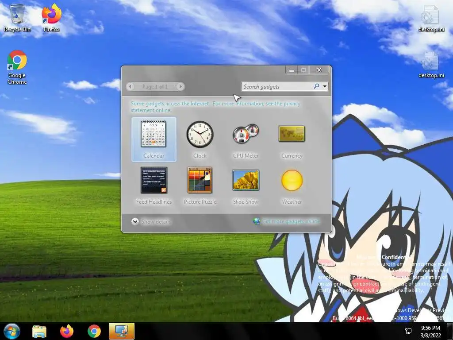Click the Google Chrome desktop shortcut
Viewport: 453px width, 340px height.
pyautogui.click(x=17, y=67)
